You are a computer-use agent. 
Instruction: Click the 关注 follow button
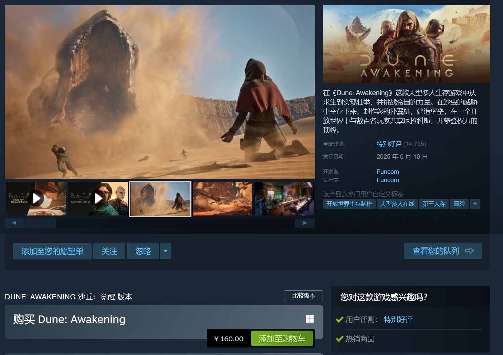[x=109, y=251]
